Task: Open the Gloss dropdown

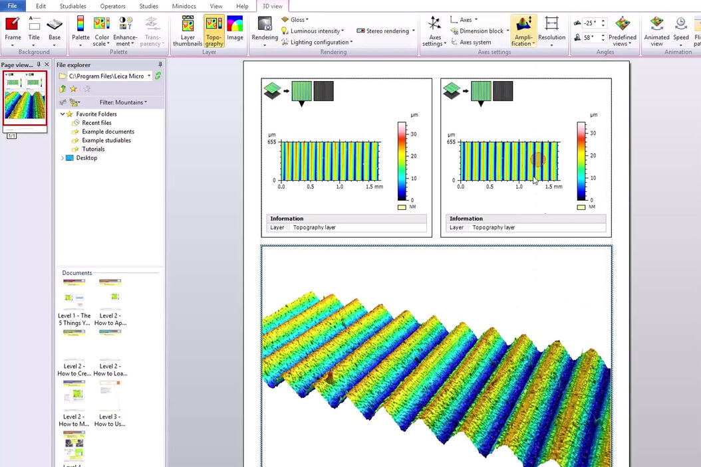Action: click(x=295, y=20)
